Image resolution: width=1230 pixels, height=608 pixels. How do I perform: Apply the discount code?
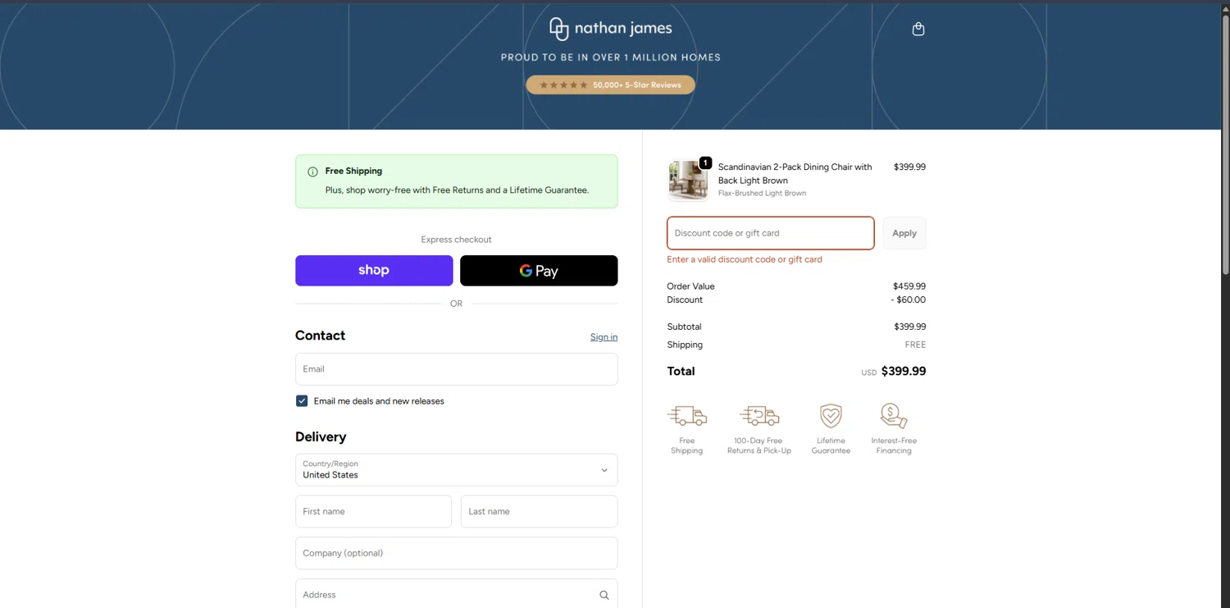tap(904, 233)
